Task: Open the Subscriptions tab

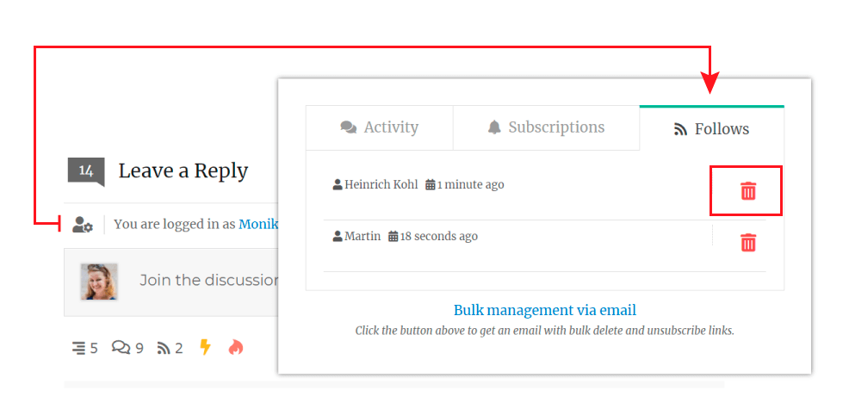Action: pyautogui.click(x=546, y=127)
